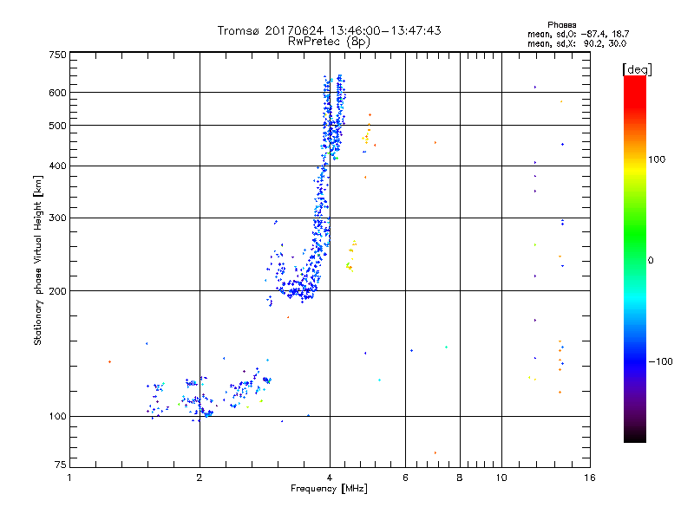The width and height of the screenshot is (694, 520).
Task: Click the '[deg]' colorbar unit label
Action: (x=637, y=69)
